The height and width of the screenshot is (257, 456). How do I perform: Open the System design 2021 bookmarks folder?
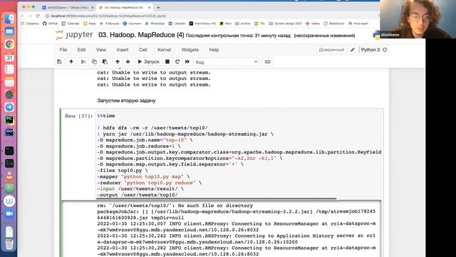pos(286,24)
